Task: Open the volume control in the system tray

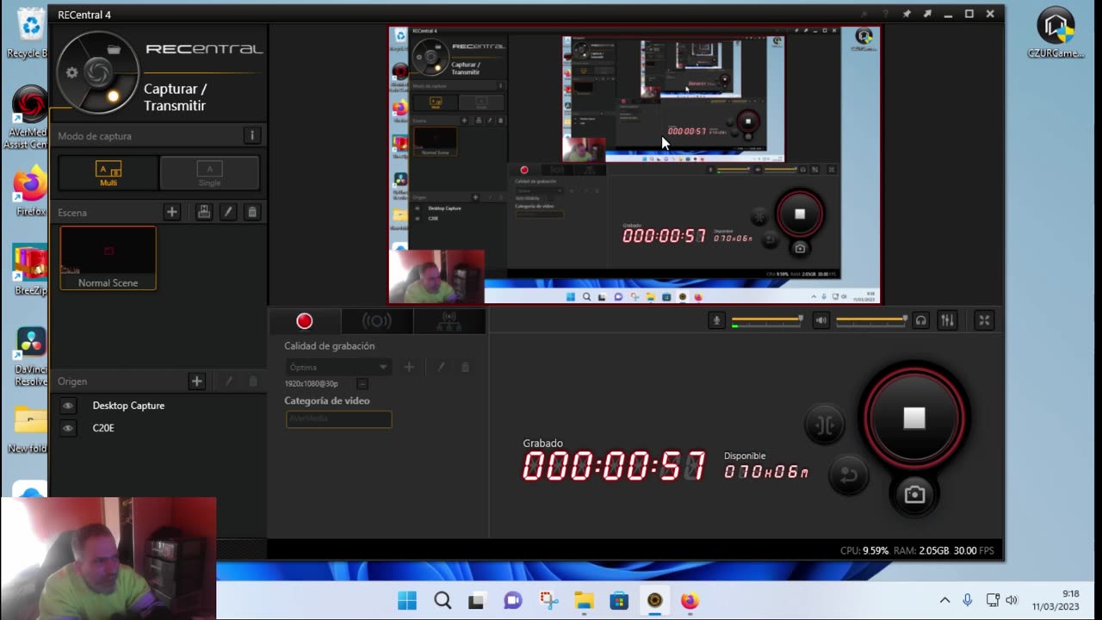Action: pos(1012,600)
